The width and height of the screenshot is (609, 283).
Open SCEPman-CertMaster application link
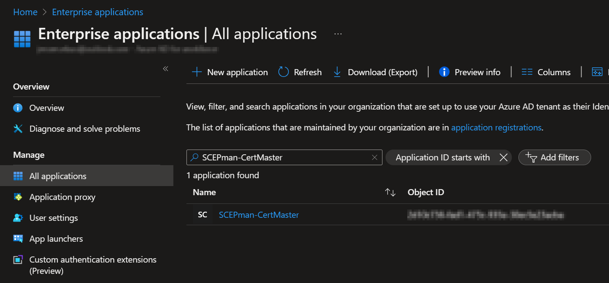coord(259,215)
